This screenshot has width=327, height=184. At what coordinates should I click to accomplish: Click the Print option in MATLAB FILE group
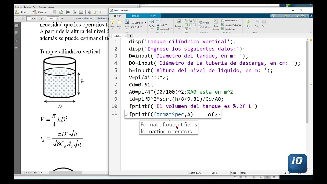(137, 27)
